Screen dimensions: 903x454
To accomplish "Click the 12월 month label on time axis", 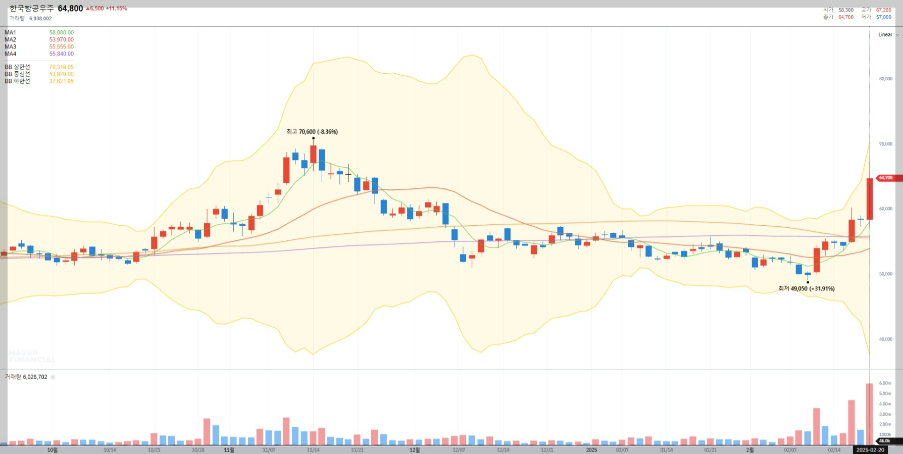I will 414,450.
